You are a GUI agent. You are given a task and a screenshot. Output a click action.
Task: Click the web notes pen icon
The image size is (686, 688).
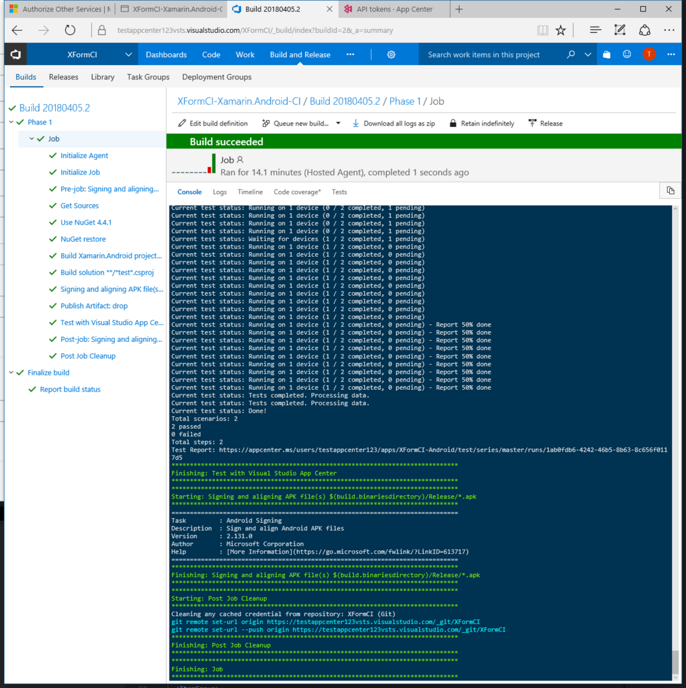point(619,30)
